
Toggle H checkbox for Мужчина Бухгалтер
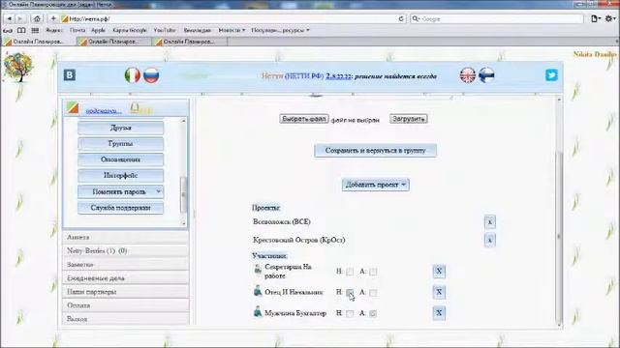(x=350, y=313)
